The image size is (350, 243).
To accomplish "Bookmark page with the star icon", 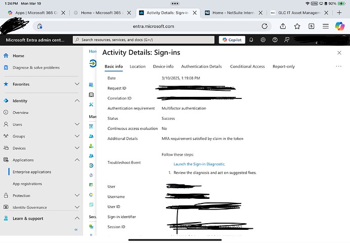I will click(297, 26).
